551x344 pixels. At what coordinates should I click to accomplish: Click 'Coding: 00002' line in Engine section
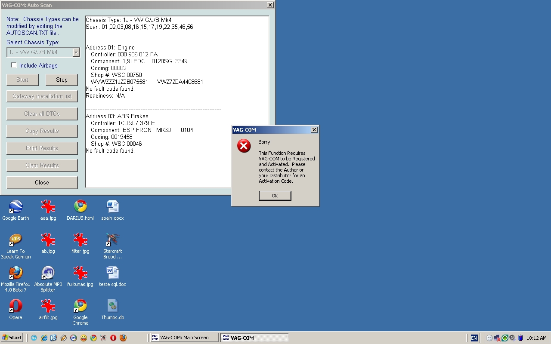click(x=108, y=68)
